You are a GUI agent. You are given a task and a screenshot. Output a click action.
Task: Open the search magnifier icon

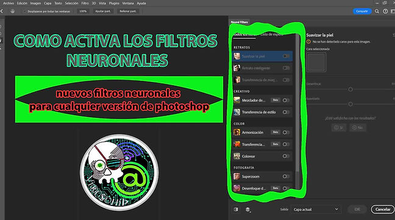pos(377,12)
